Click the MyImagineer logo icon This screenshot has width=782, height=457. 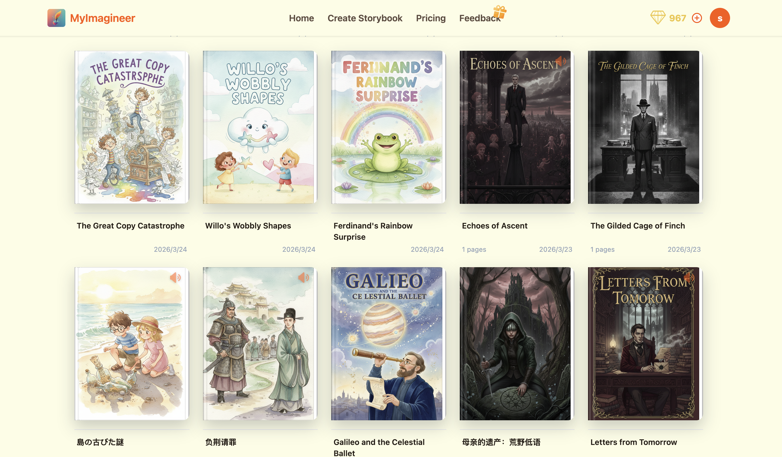[56, 18]
